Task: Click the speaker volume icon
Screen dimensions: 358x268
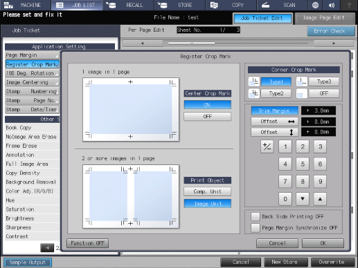Action: click(x=332, y=5)
